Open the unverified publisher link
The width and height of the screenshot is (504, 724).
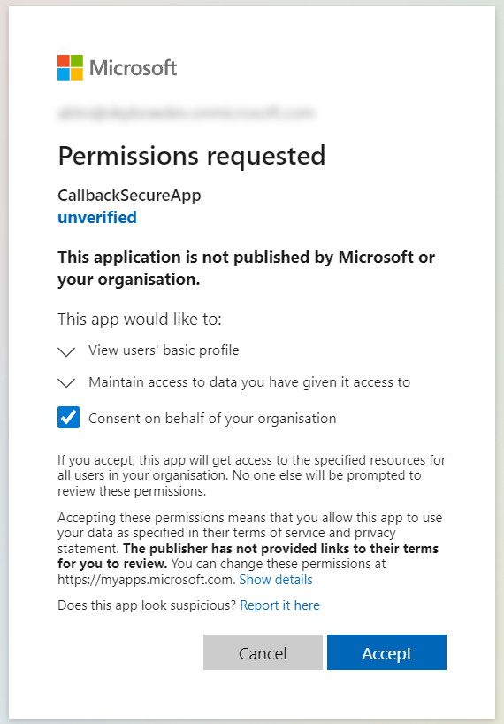click(97, 217)
